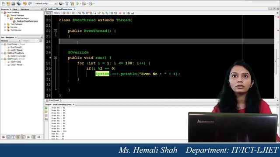Switch to Source view button
The image size is (280, 157).
[49, 13]
